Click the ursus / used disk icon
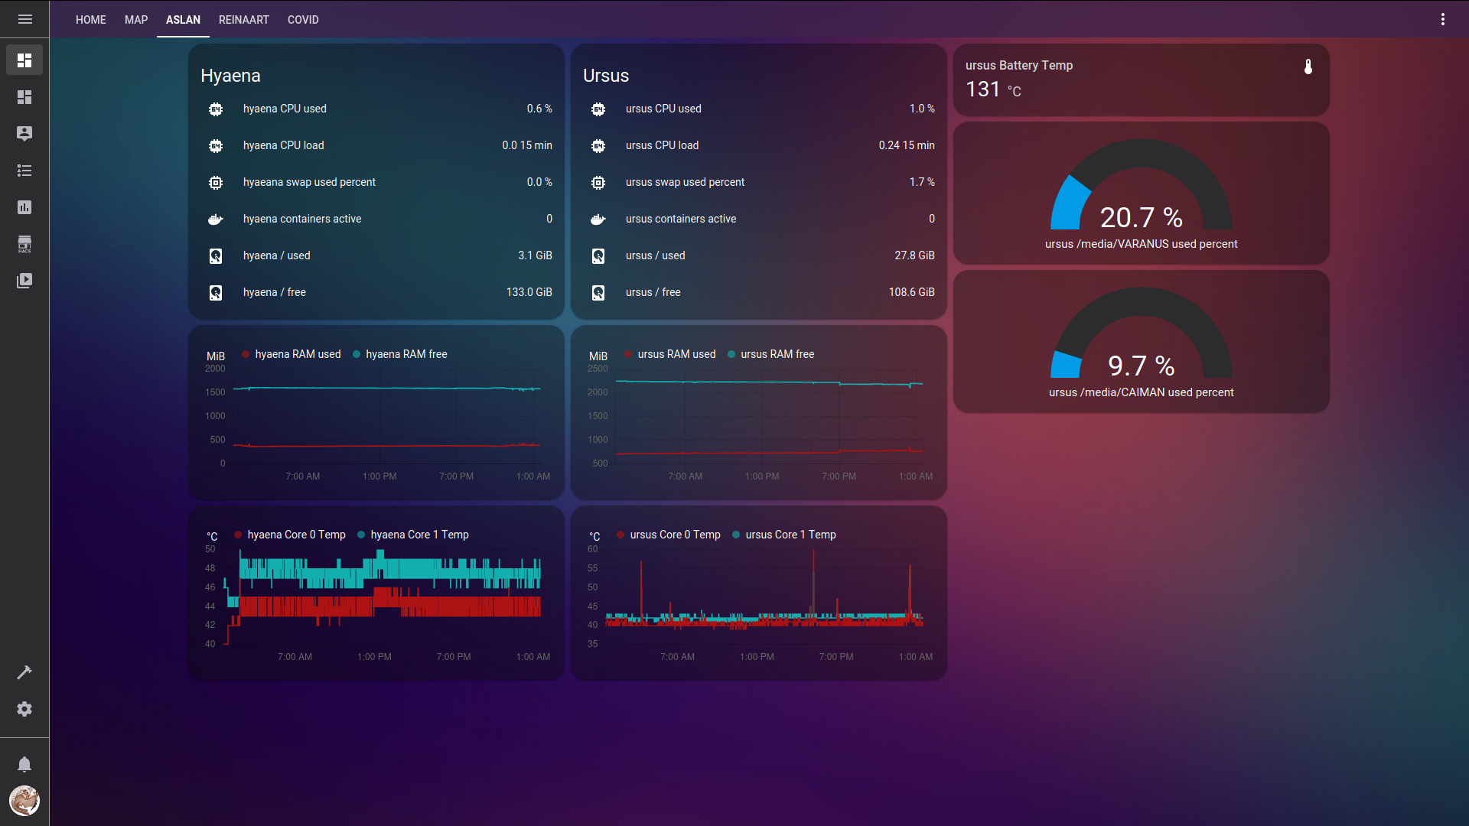 598,256
